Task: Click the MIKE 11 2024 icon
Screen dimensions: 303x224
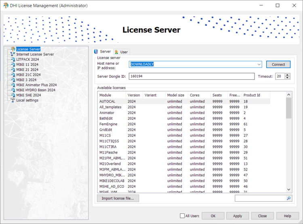Action: click(x=13, y=64)
